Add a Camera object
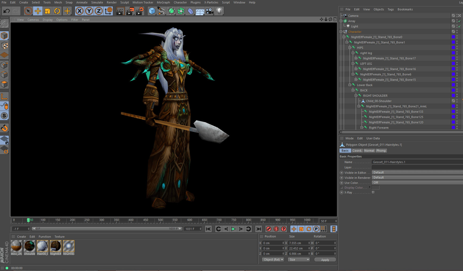The width and height of the screenshot is (463, 271). [x=210, y=11]
